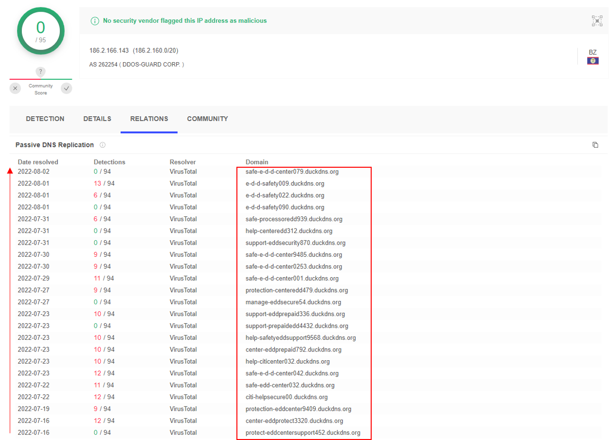Image resolution: width=611 pixels, height=440 pixels.
Task: Open the DETAILS tab
Action: (97, 119)
